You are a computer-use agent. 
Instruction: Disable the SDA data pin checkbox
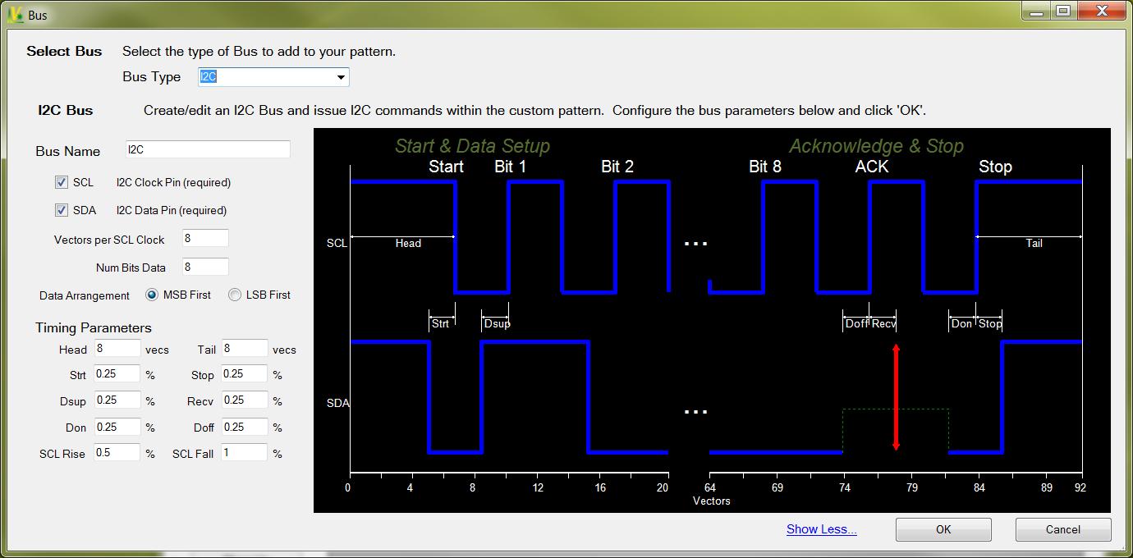point(62,210)
